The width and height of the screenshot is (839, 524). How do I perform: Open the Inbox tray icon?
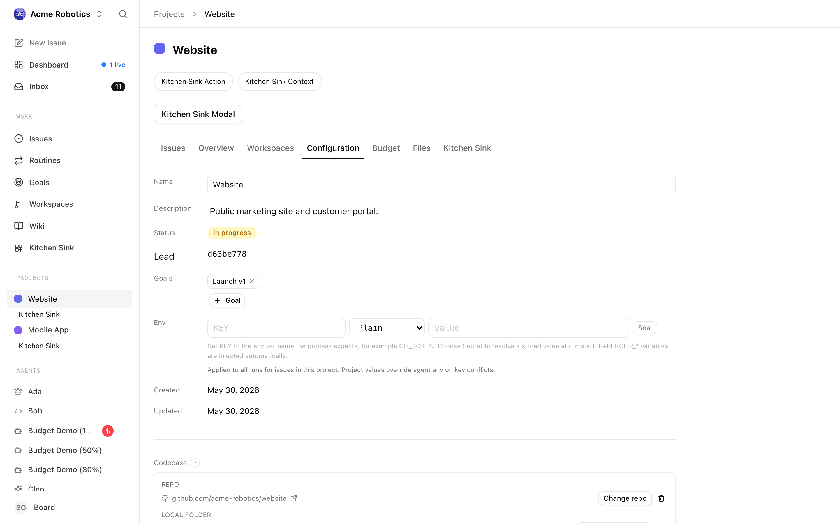pos(19,87)
